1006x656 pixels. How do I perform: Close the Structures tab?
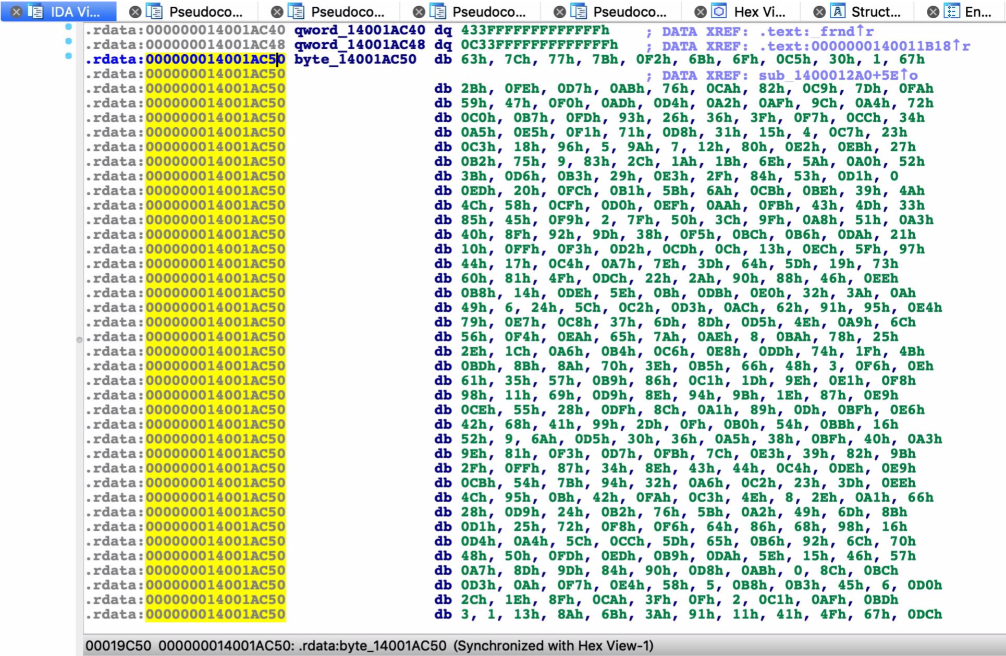(819, 11)
